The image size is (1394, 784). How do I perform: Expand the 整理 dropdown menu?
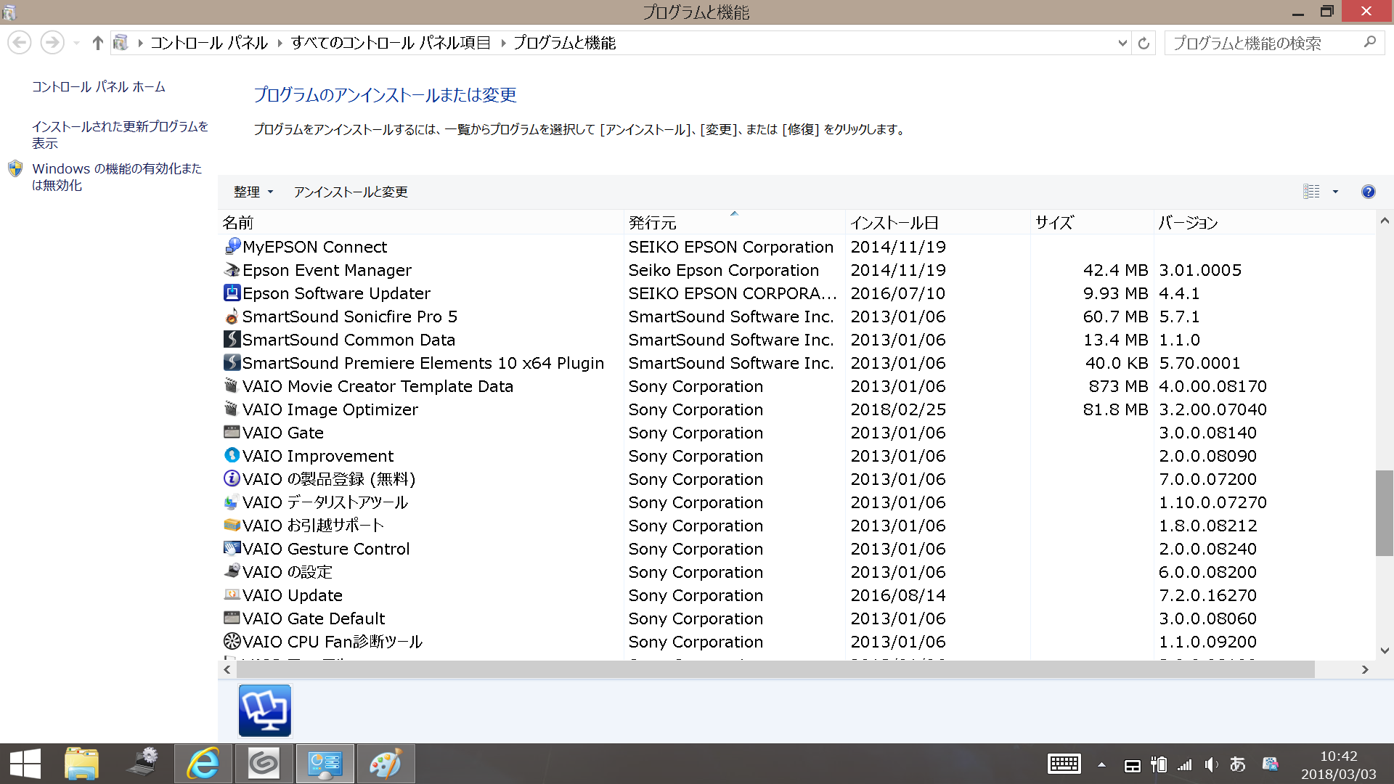(253, 192)
